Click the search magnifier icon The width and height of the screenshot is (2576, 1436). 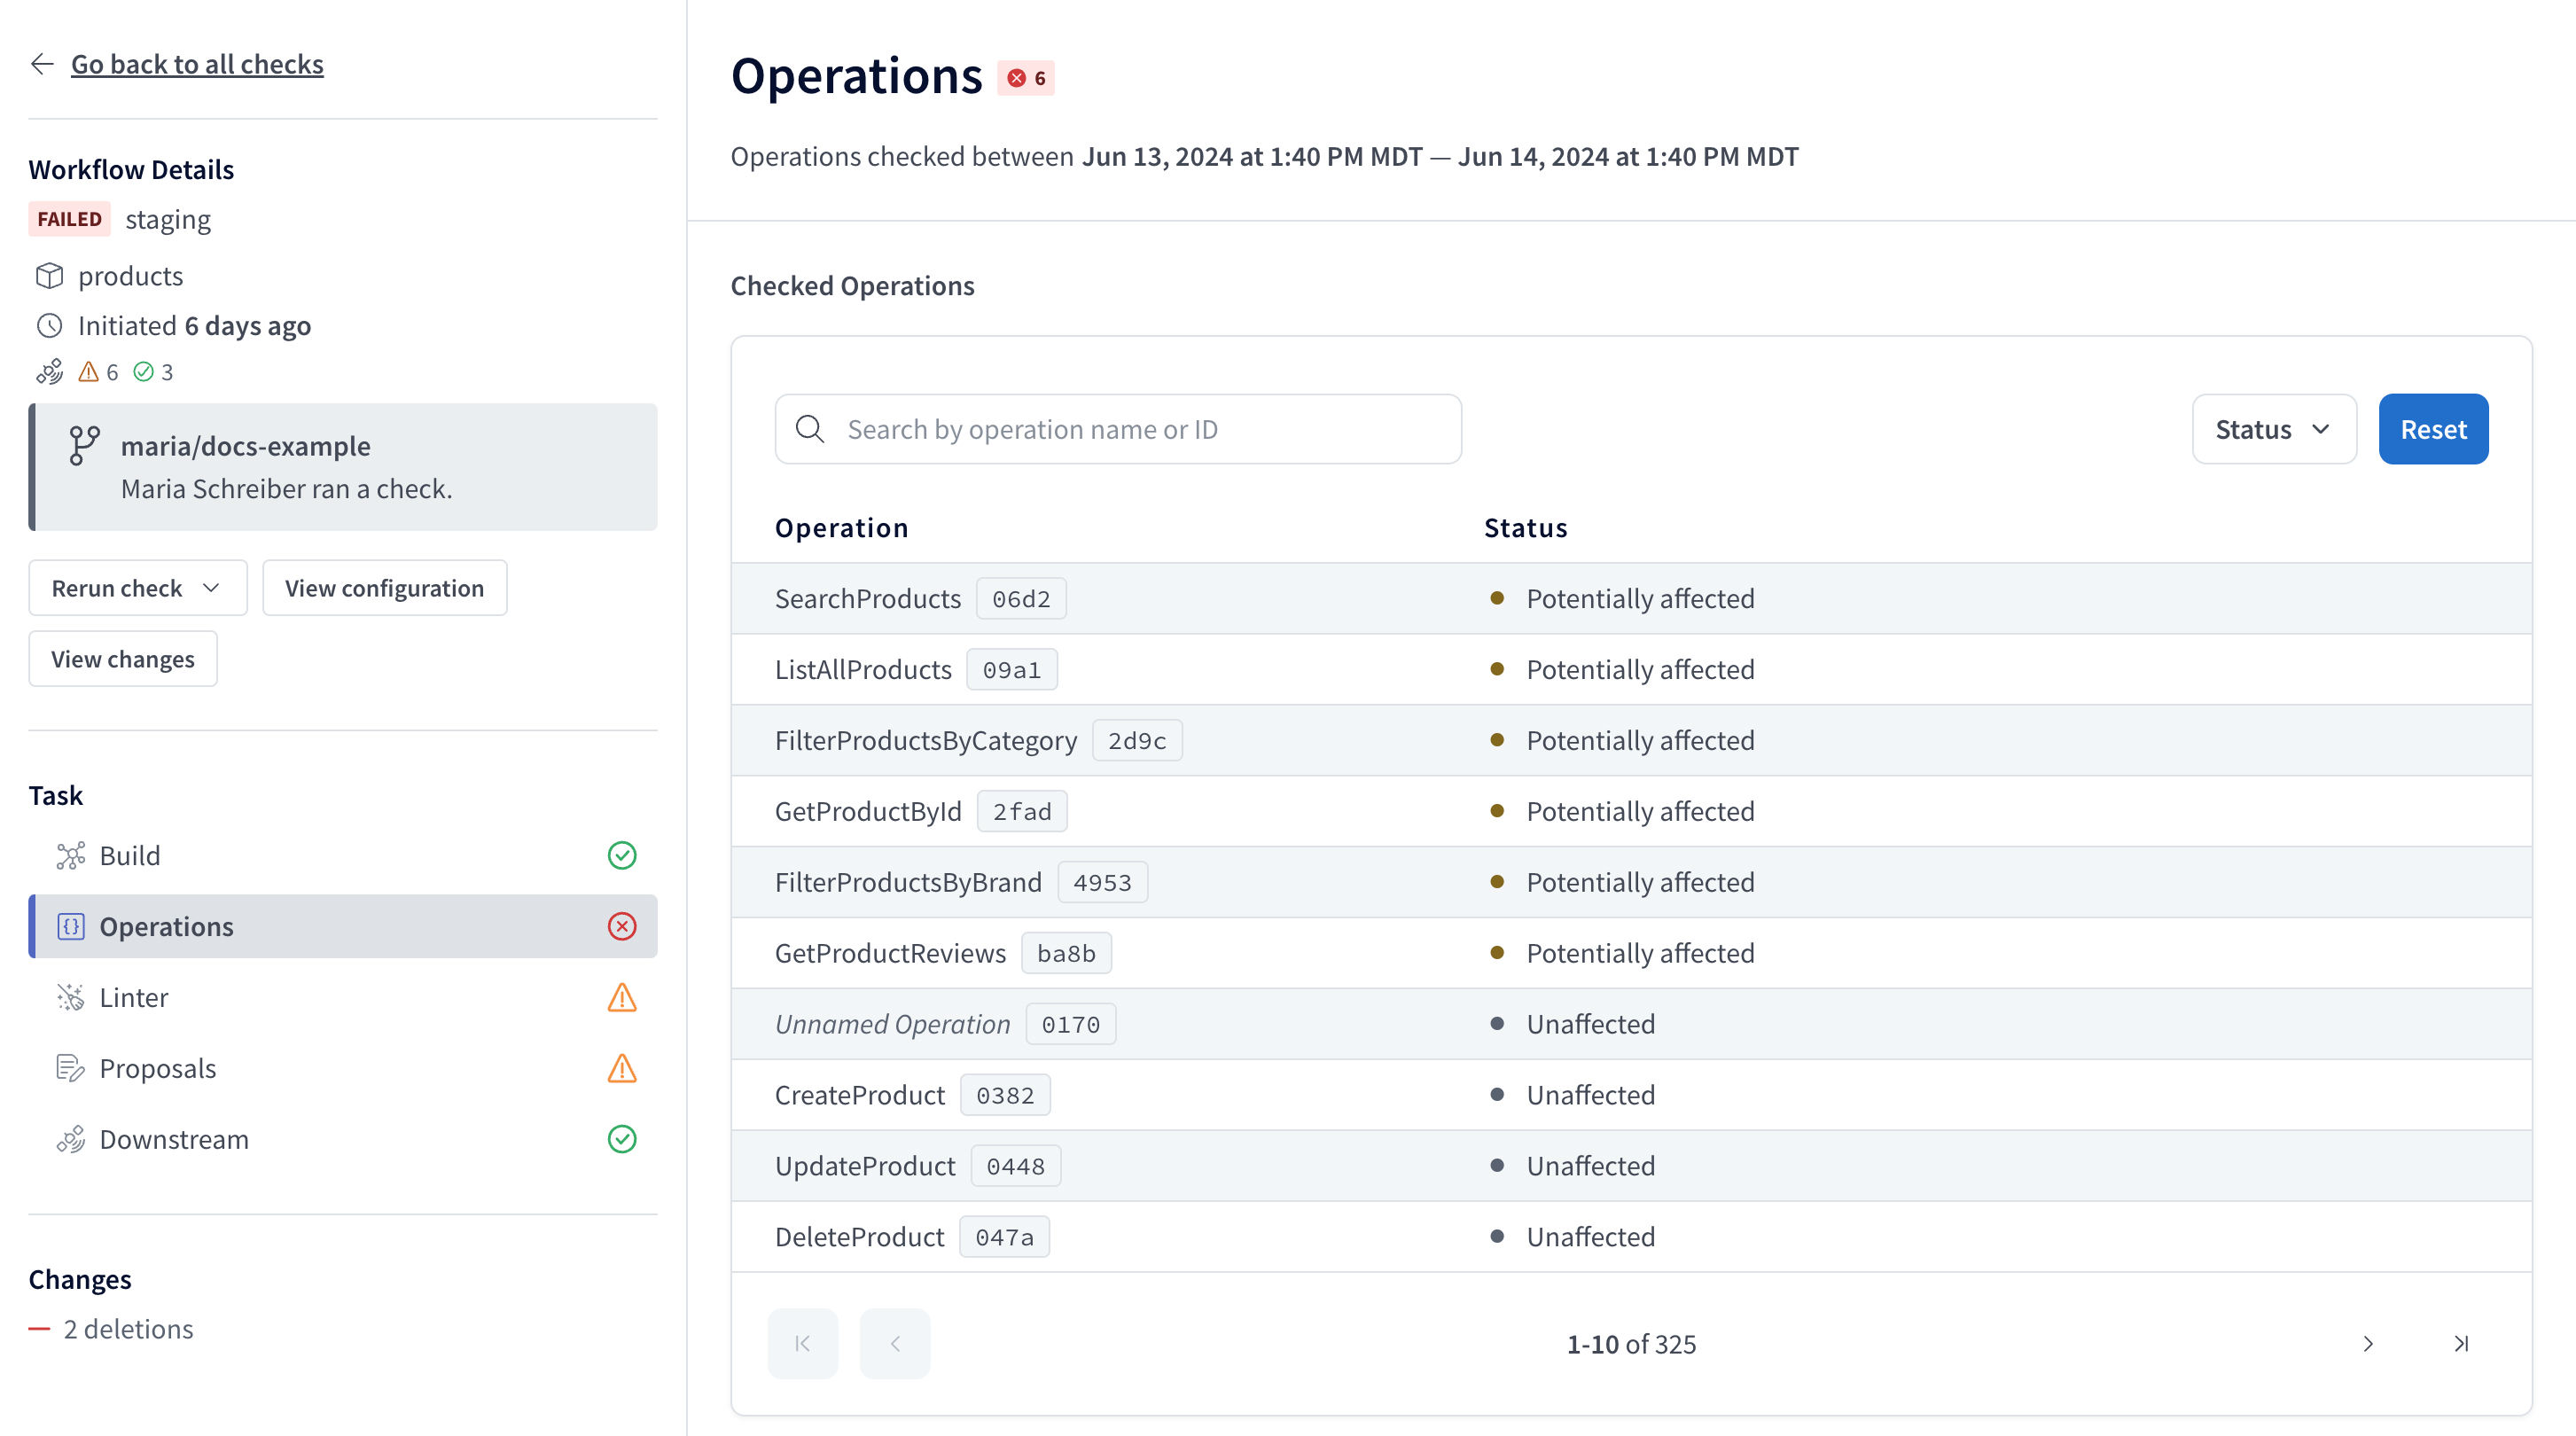coord(810,429)
